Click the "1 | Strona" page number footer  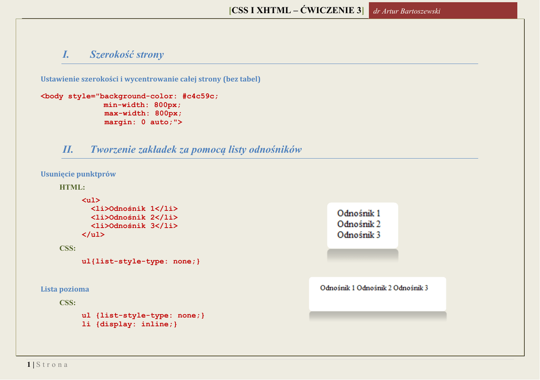47,365
